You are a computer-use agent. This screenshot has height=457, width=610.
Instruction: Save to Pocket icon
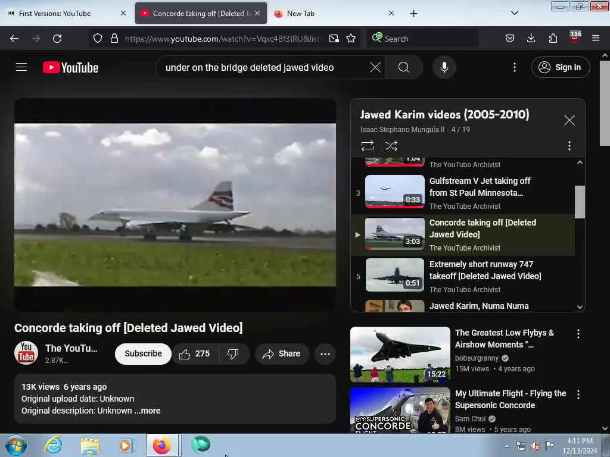[510, 39]
